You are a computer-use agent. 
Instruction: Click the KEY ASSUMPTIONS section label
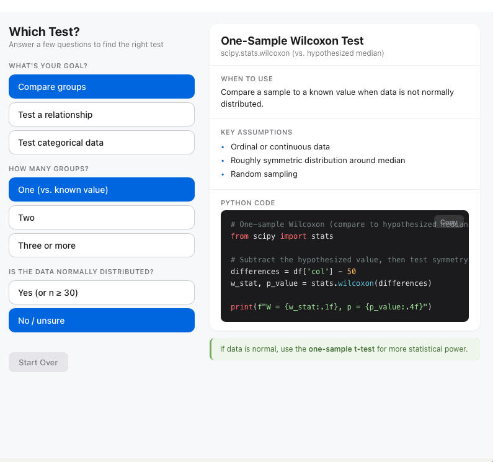[x=257, y=132]
